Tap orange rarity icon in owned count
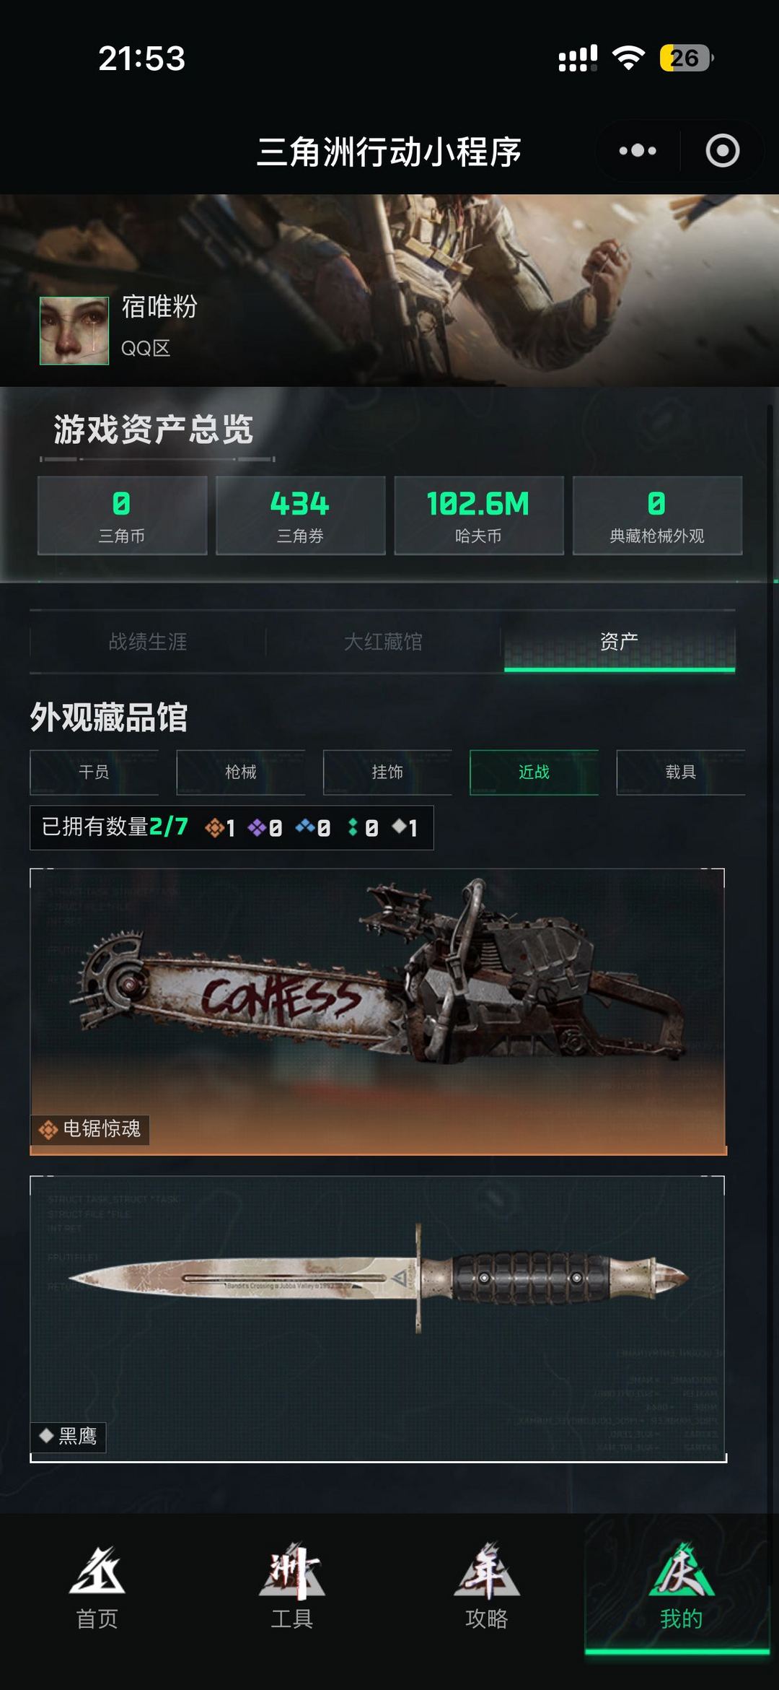779x1690 pixels. point(214,827)
